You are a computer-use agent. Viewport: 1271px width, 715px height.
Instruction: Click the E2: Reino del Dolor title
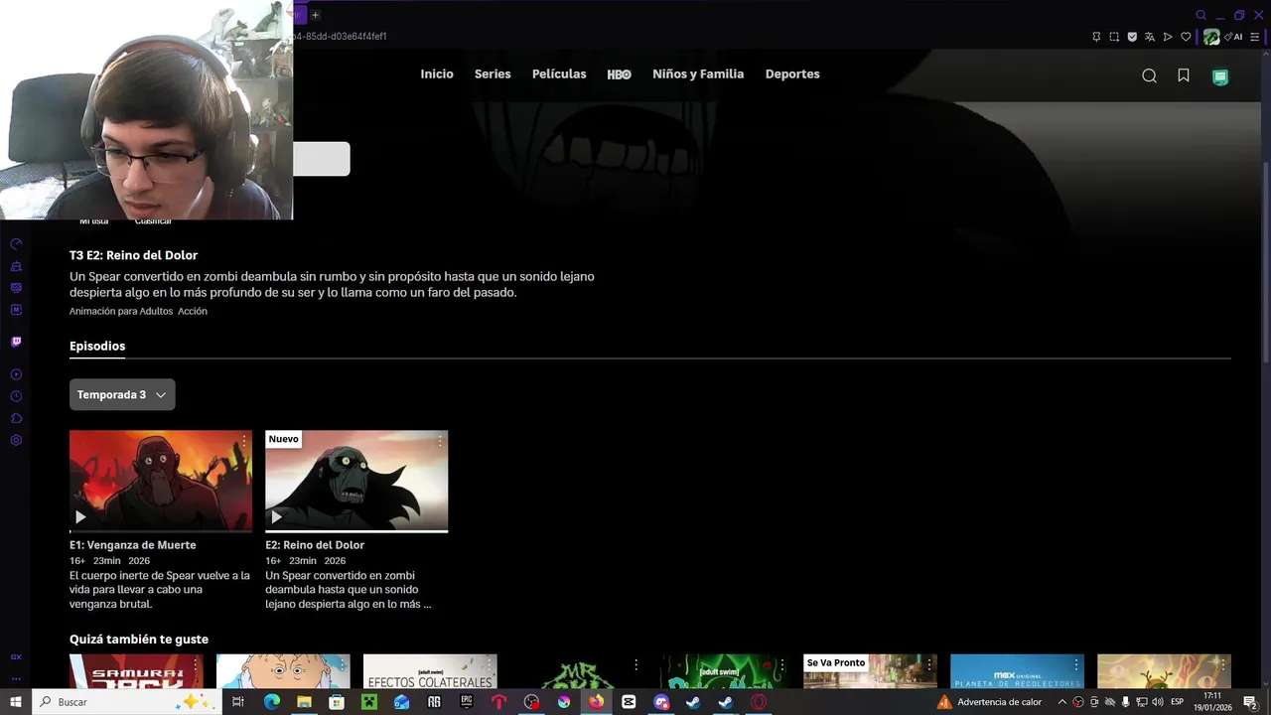[x=315, y=545]
